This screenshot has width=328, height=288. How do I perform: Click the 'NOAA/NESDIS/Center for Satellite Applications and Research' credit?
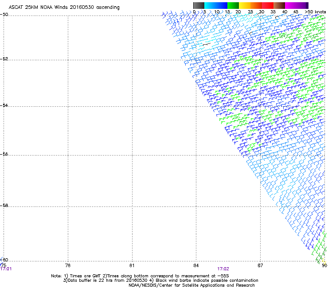(191, 285)
